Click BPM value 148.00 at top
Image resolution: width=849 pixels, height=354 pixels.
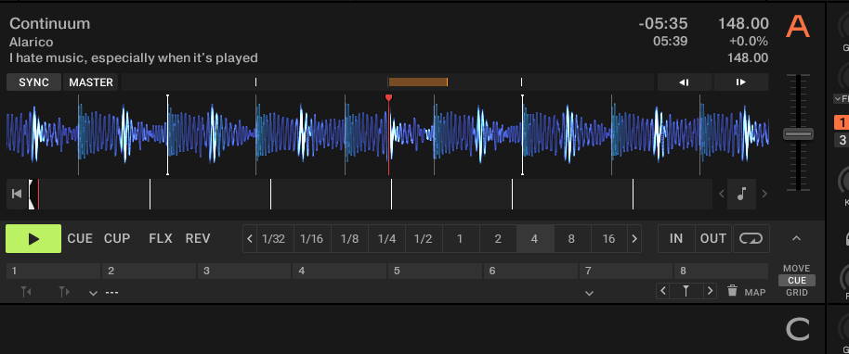click(743, 24)
